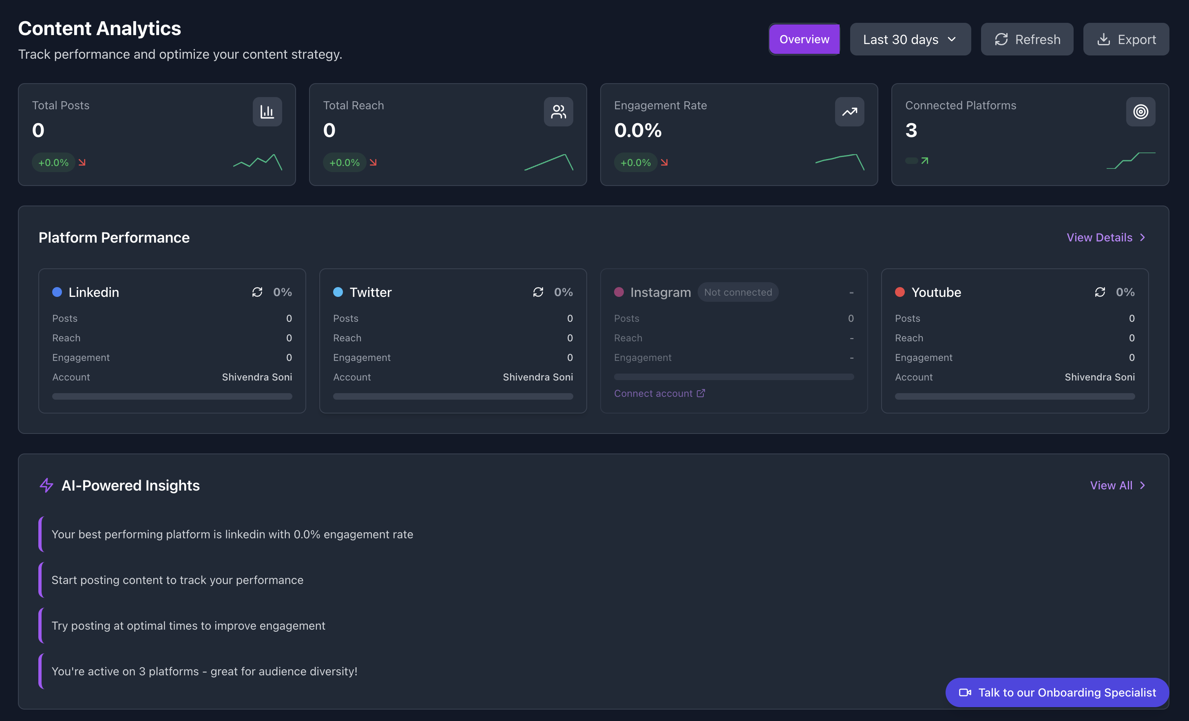Viewport: 1189px width, 721px height.
Task: Click Connect account under Instagram
Action: tap(653, 393)
